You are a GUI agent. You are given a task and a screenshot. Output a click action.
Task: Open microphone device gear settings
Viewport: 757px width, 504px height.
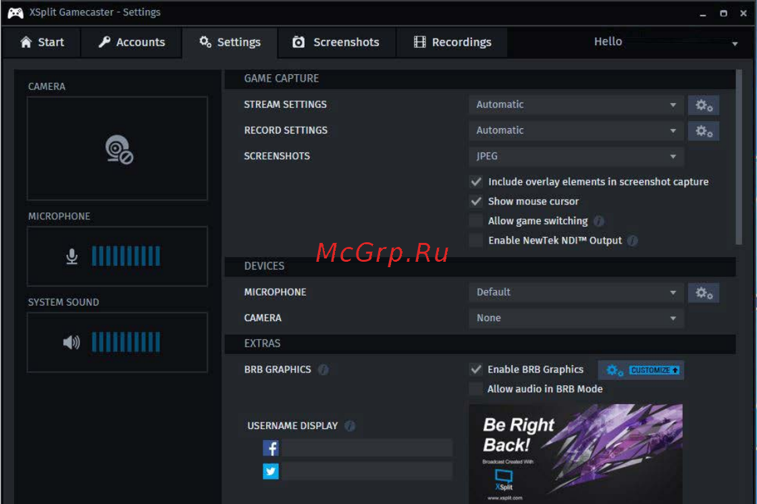tap(704, 293)
